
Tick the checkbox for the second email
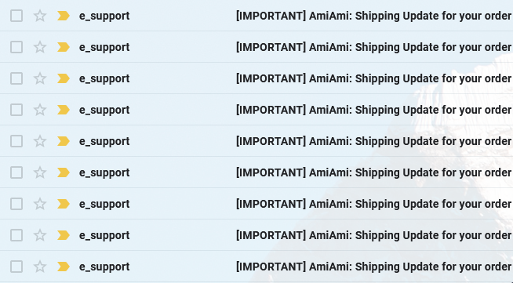coord(16,47)
